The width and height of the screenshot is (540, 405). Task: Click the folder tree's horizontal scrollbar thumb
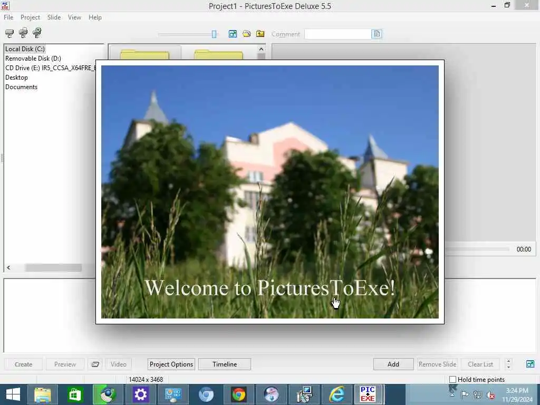click(53, 267)
